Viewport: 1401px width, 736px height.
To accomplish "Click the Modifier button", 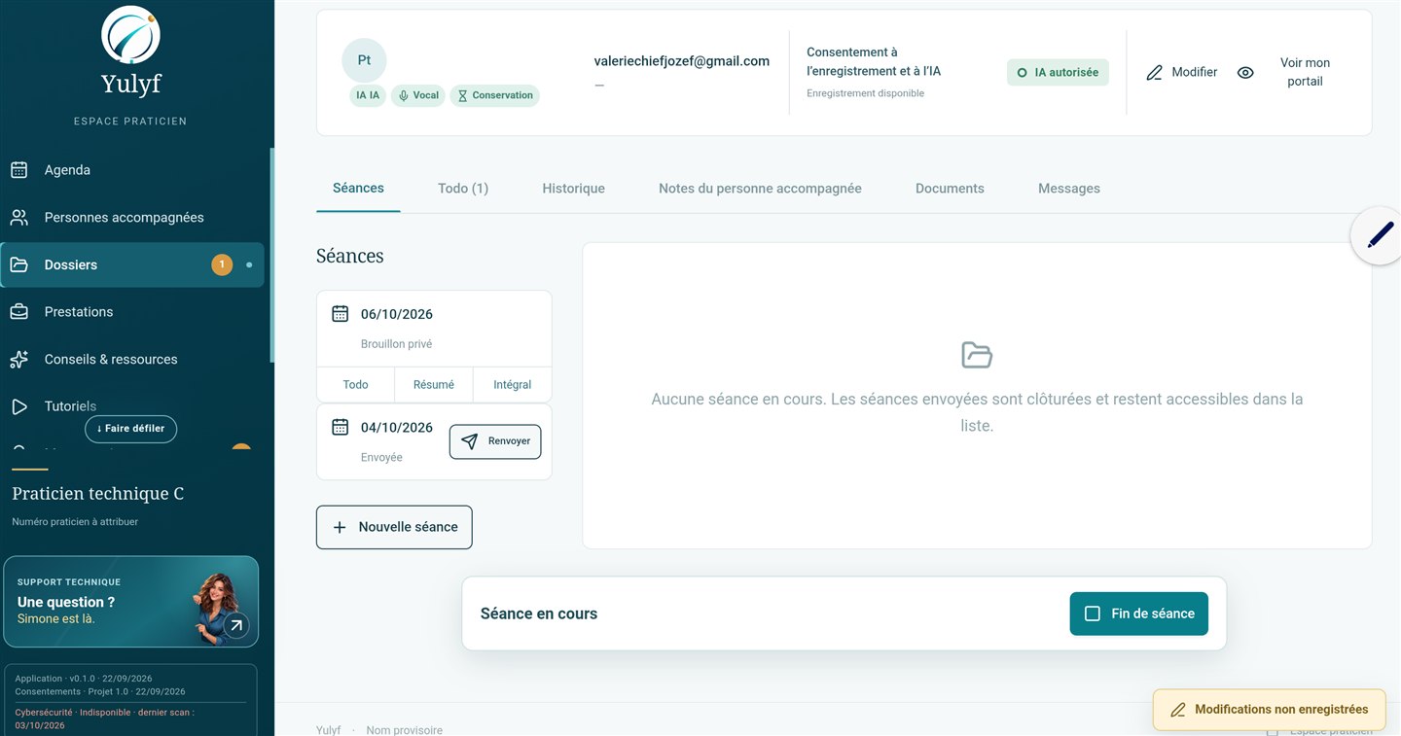I will [x=1182, y=72].
